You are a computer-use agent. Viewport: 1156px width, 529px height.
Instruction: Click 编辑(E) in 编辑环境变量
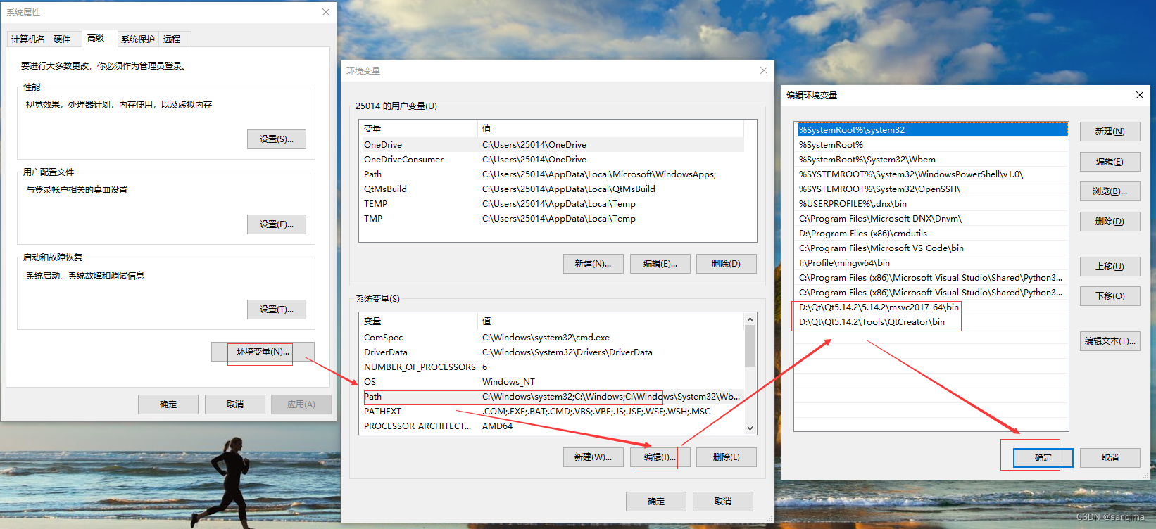[x=1110, y=162]
